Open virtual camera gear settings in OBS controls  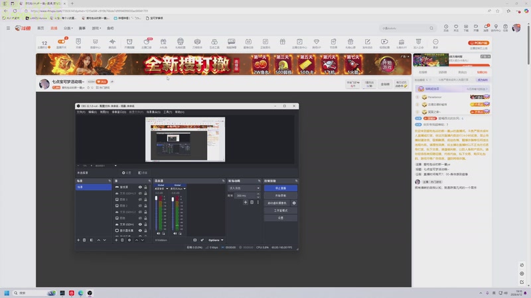click(294, 203)
